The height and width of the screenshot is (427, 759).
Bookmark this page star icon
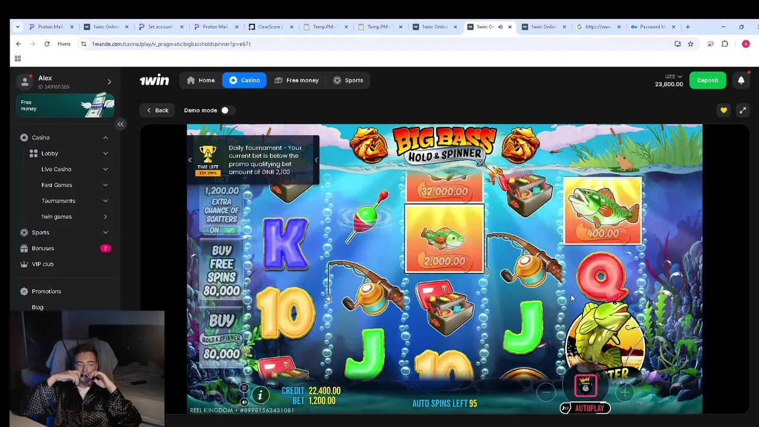click(x=691, y=44)
